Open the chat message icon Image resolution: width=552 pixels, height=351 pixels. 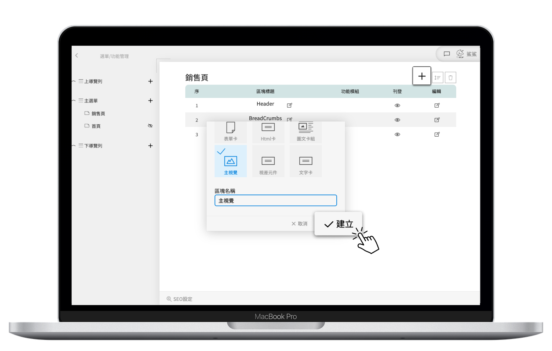click(447, 54)
